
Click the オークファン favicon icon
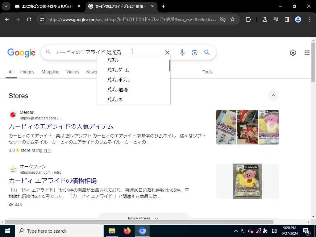pos(13,169)
